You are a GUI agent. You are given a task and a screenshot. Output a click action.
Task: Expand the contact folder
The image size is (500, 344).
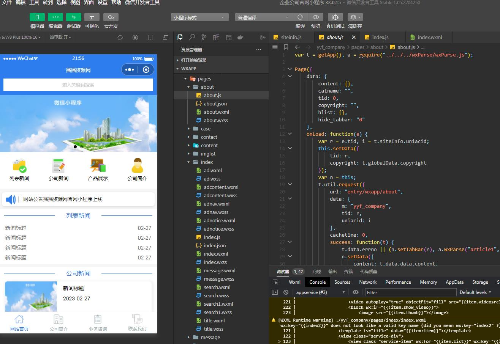pos(221,137)
